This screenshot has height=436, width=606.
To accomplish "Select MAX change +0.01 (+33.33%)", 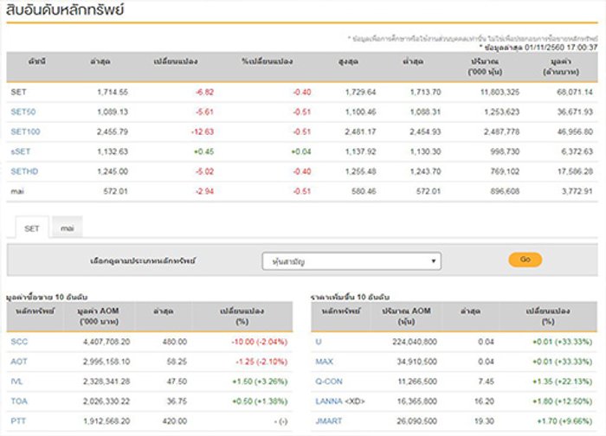I will [563, 362].
